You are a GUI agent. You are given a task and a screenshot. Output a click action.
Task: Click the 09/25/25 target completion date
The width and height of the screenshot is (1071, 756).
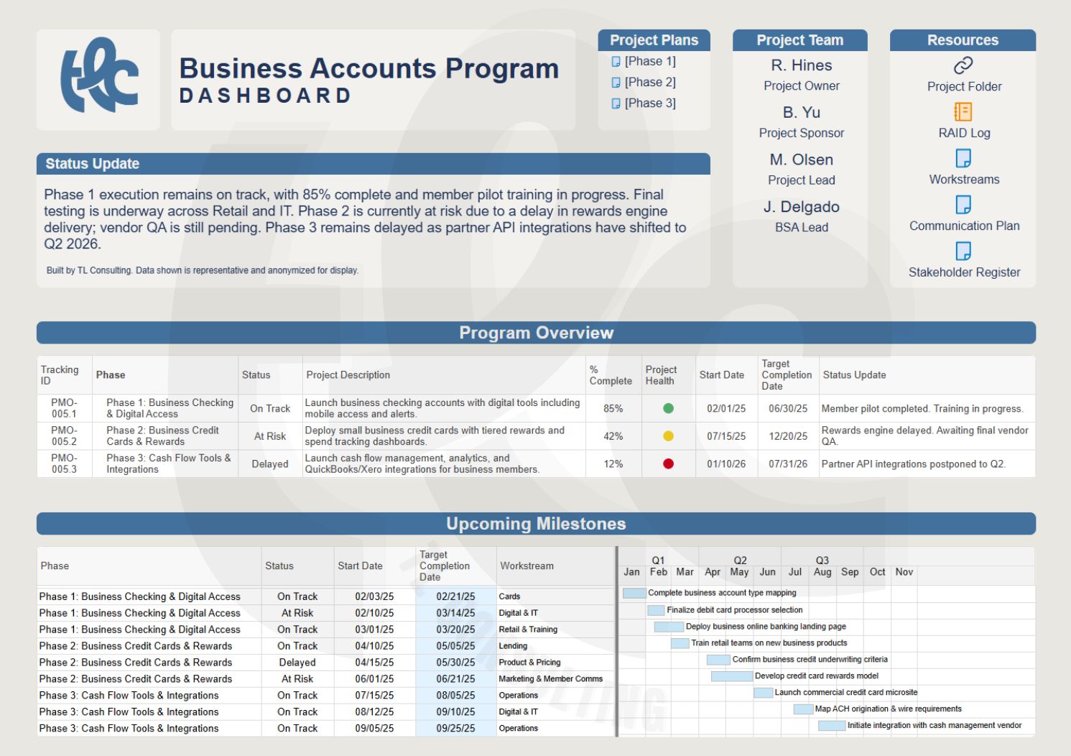[x=455, y=728]
